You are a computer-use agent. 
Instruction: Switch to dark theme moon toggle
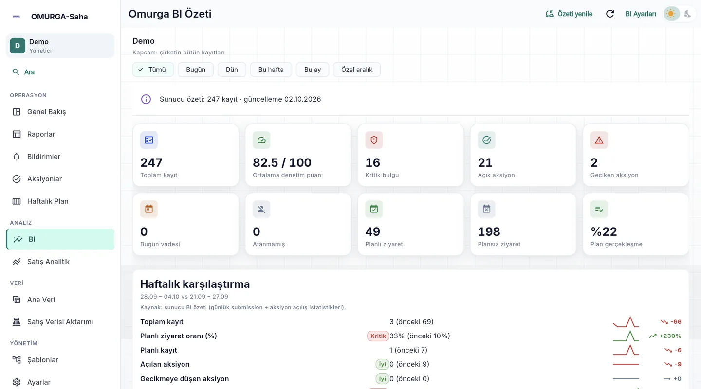[687, 14]
